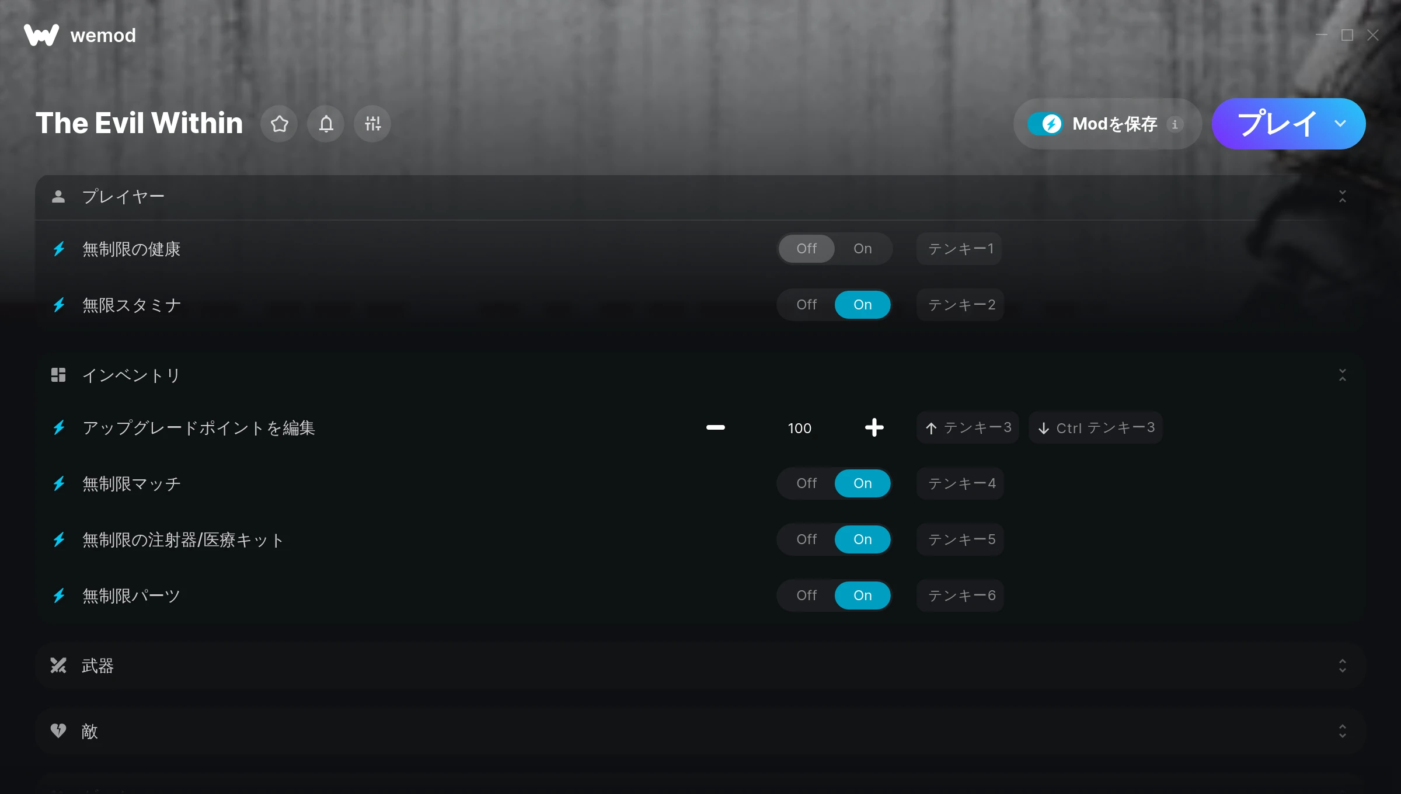The image size is (1401, 794).
Task: Open the sliders settings icon
Action: point(372,124)
